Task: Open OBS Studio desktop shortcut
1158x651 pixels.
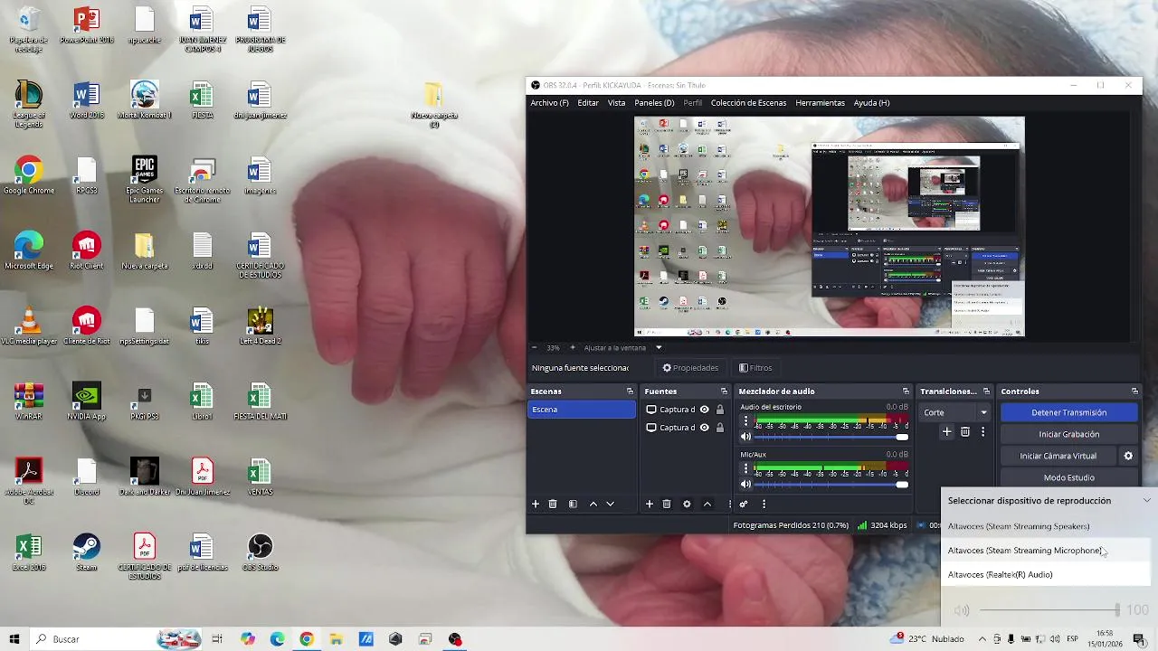Action: point(260,552)
